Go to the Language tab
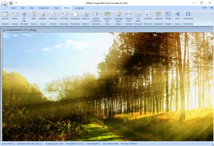Viewport: 214px width, 146px height. [79, 8]
